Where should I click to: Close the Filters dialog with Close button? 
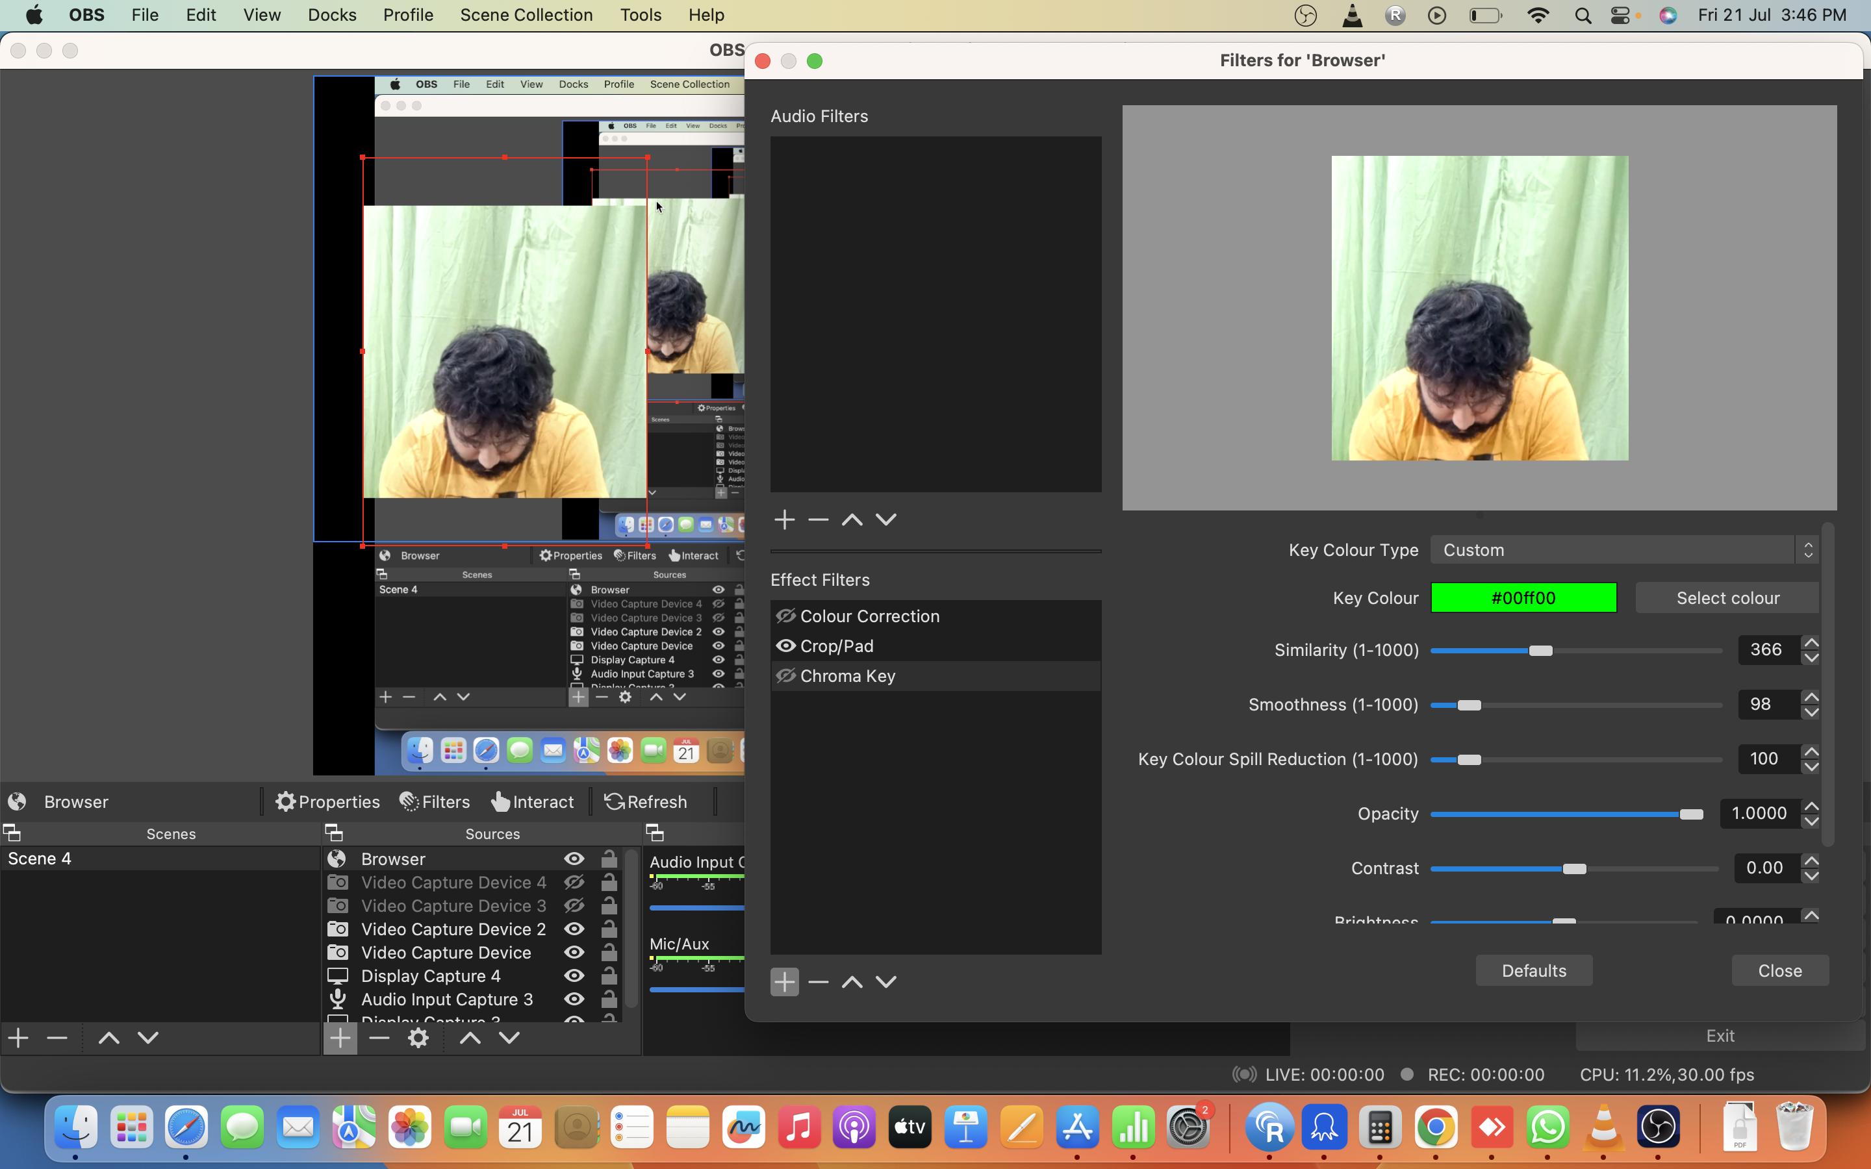[1780, 971]
